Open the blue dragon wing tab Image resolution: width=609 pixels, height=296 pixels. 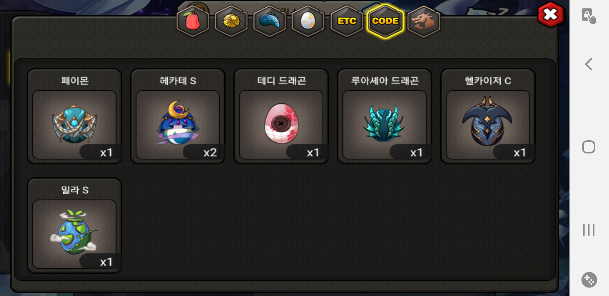coord(270,21)
